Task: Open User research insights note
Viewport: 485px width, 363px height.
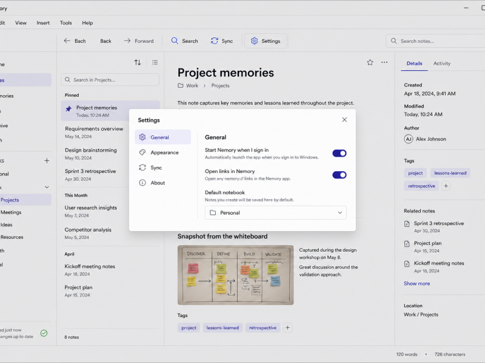Action: point(90,211)
